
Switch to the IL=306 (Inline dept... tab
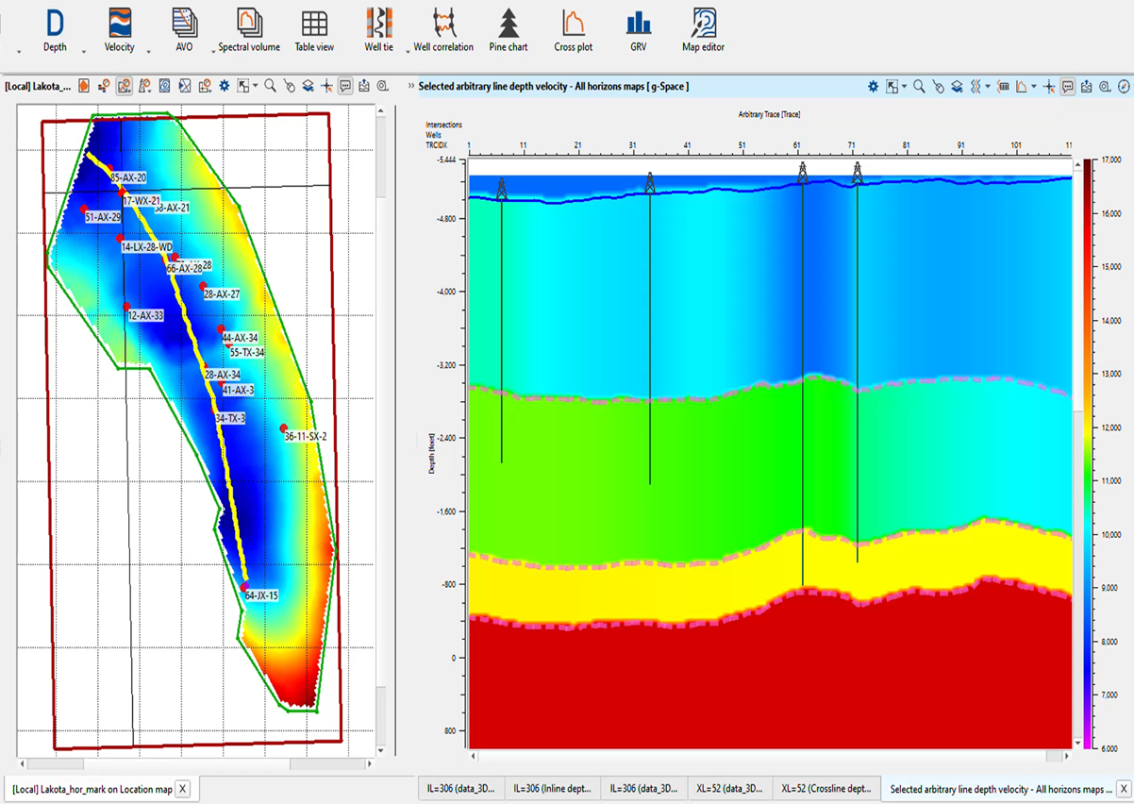click(x=552, y=789)
